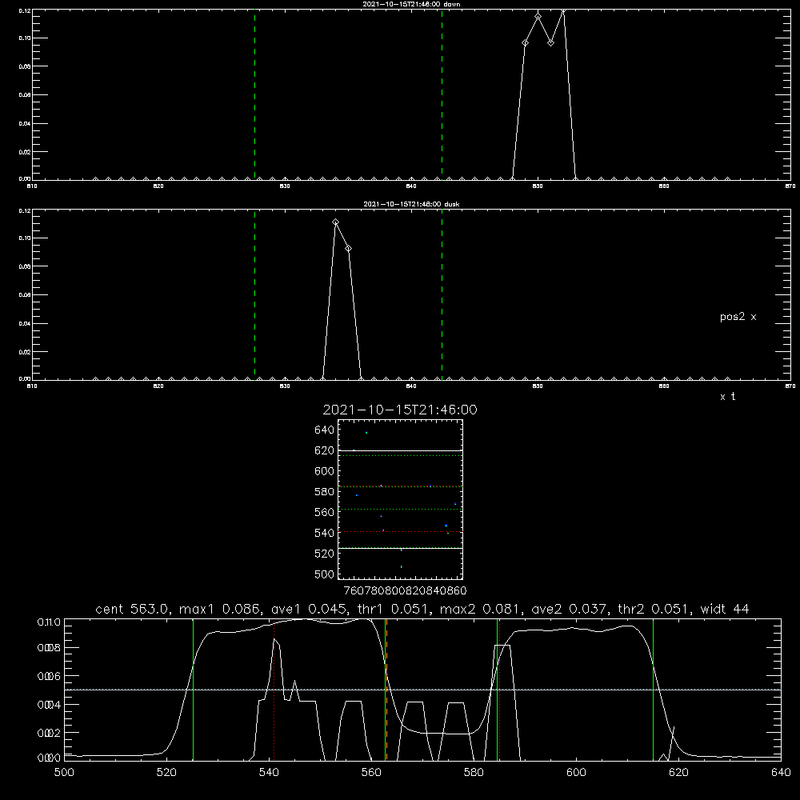Click bottom plot x-axis label "560"
Viewport: 800px width, 800px height.
click(x=371, y=773)
